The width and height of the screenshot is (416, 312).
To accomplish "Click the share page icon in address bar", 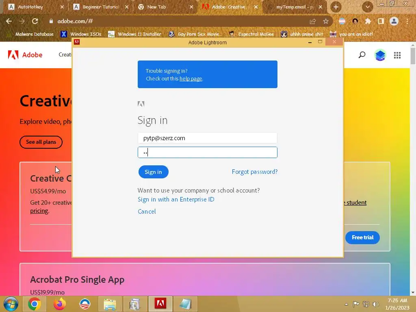I will pyautogui.click(x=313, y=22).
